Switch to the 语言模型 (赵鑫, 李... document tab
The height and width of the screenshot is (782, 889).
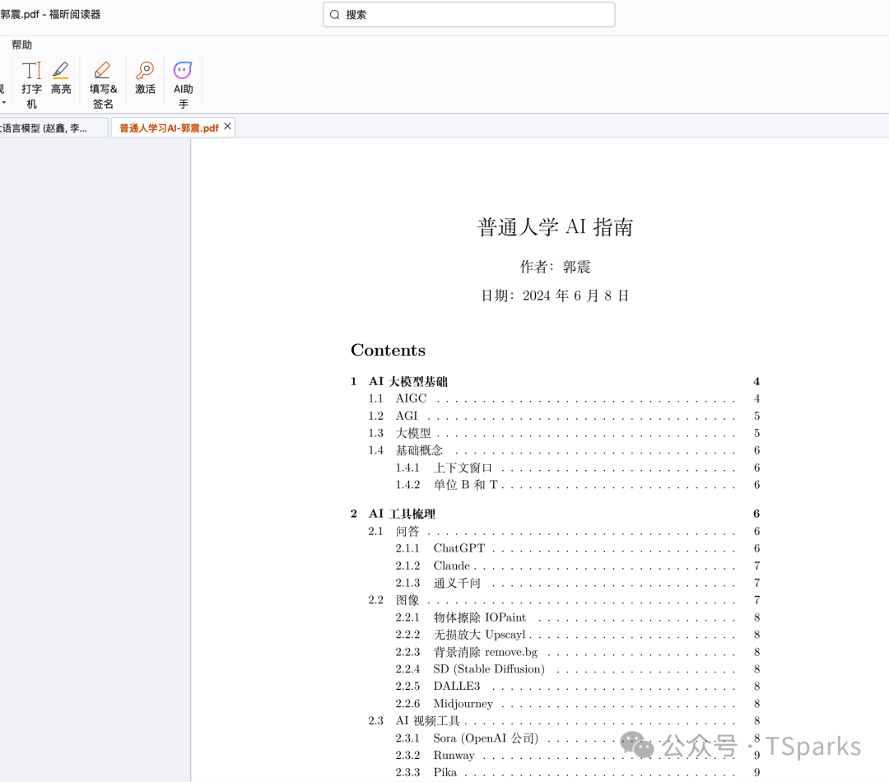pyautogui.click(x=54, y=128)
